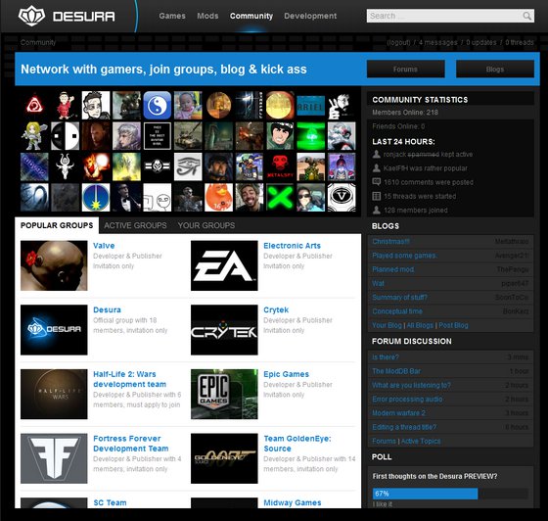Open the black-white split face avatar
The width and height of the screenshot is (548, 521).
(x=65, y=136)
